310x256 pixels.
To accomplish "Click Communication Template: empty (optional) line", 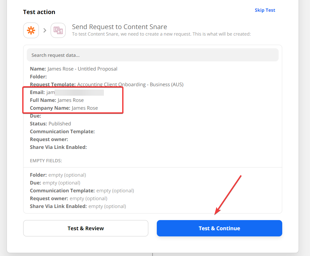I will 82,191.
